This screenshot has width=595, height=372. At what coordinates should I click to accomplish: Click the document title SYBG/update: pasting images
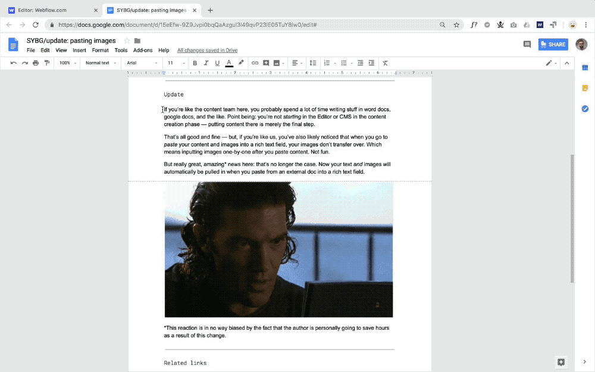point(71,40)
